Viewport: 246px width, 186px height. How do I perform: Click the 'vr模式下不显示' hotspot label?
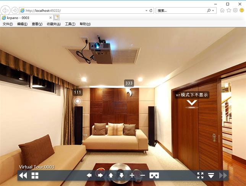192,95
